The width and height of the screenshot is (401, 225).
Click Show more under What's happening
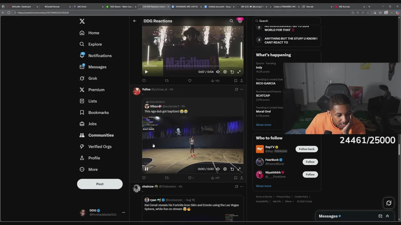[263, 125]
